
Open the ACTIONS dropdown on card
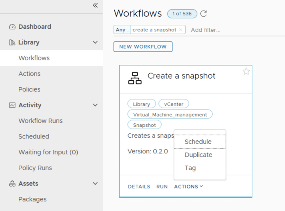point(188,187)
